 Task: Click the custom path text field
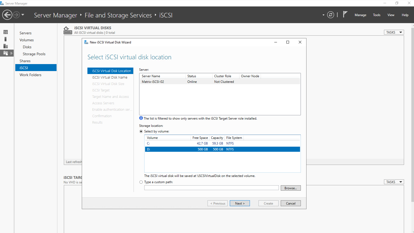tap(211, 188)
